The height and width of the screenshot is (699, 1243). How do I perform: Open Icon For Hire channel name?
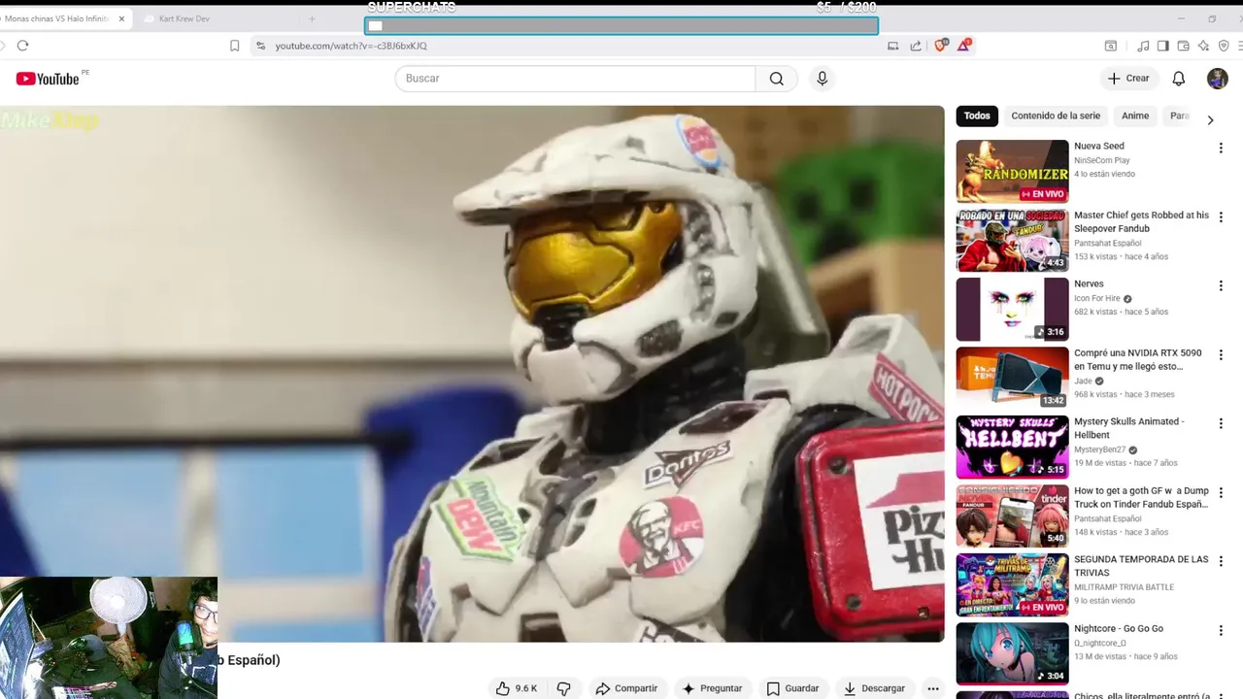pyautogui.click(x=1097, y=298)
